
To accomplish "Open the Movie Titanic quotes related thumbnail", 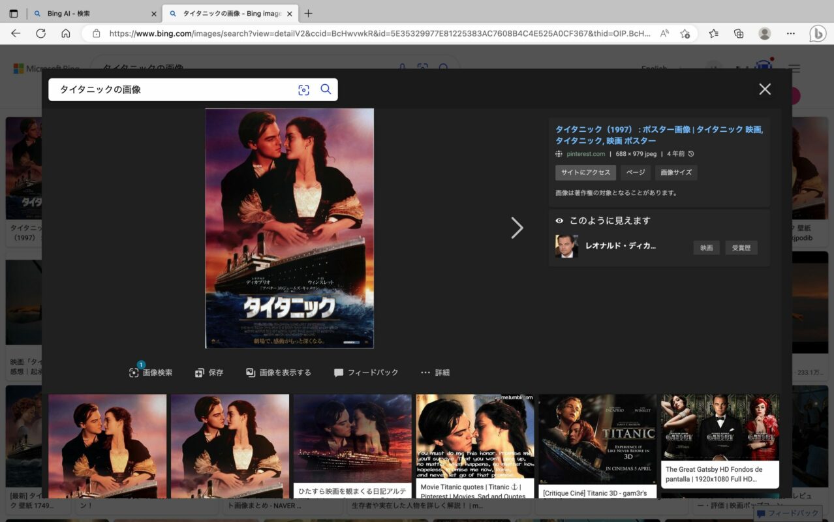I will coord(475,446).
